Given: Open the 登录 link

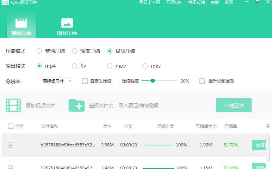Looking at the screenshot, I should pyautogui.click(x=143, y=2).
